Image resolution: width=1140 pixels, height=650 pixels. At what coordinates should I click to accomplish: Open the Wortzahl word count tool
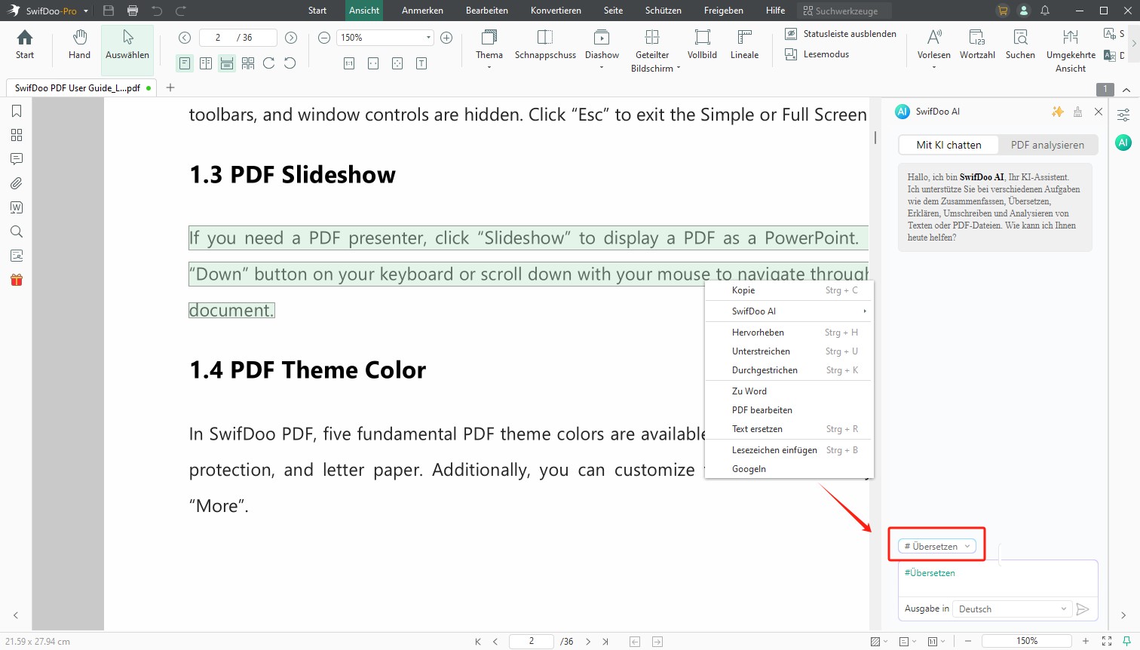click(x=977, y=45)
